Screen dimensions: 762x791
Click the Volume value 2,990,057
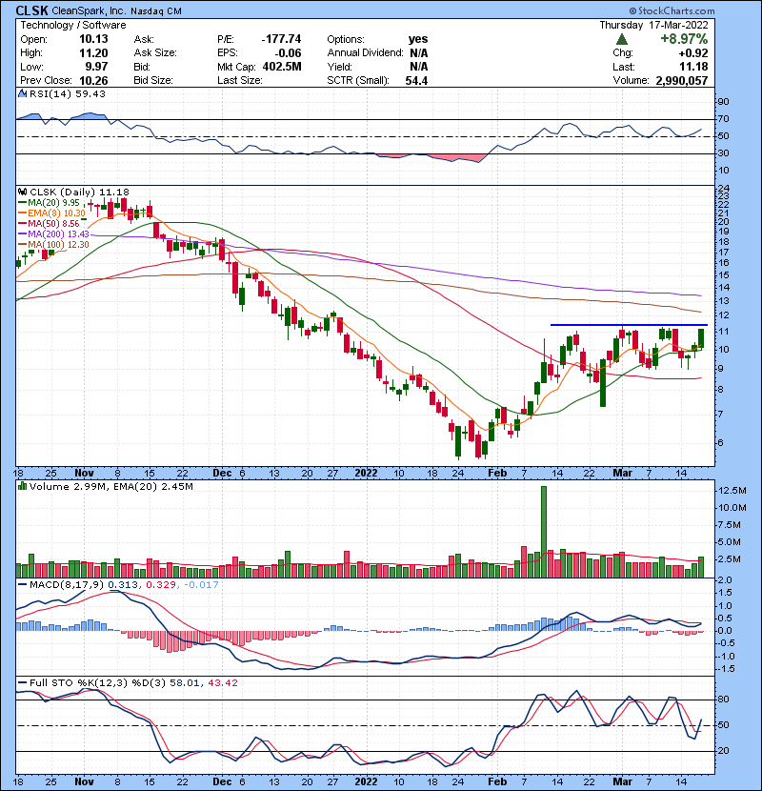click(x=682, y=80)
